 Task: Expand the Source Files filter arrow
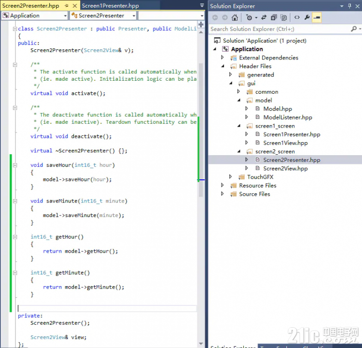tap(223, 194)
